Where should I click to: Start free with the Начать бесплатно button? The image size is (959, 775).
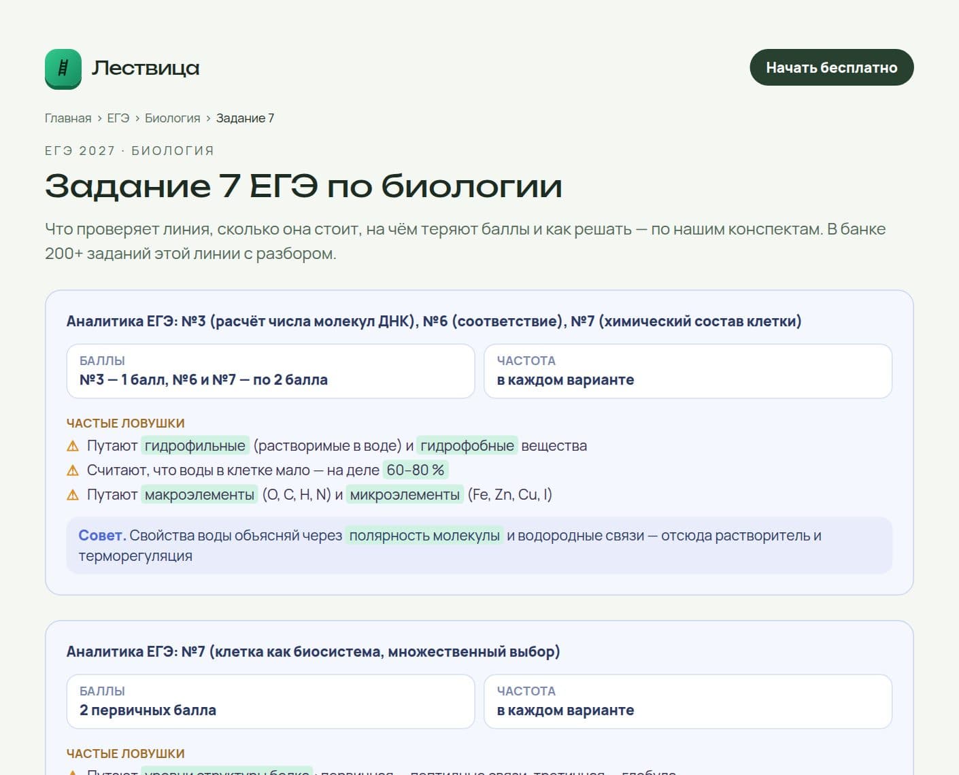pos(831,67)
